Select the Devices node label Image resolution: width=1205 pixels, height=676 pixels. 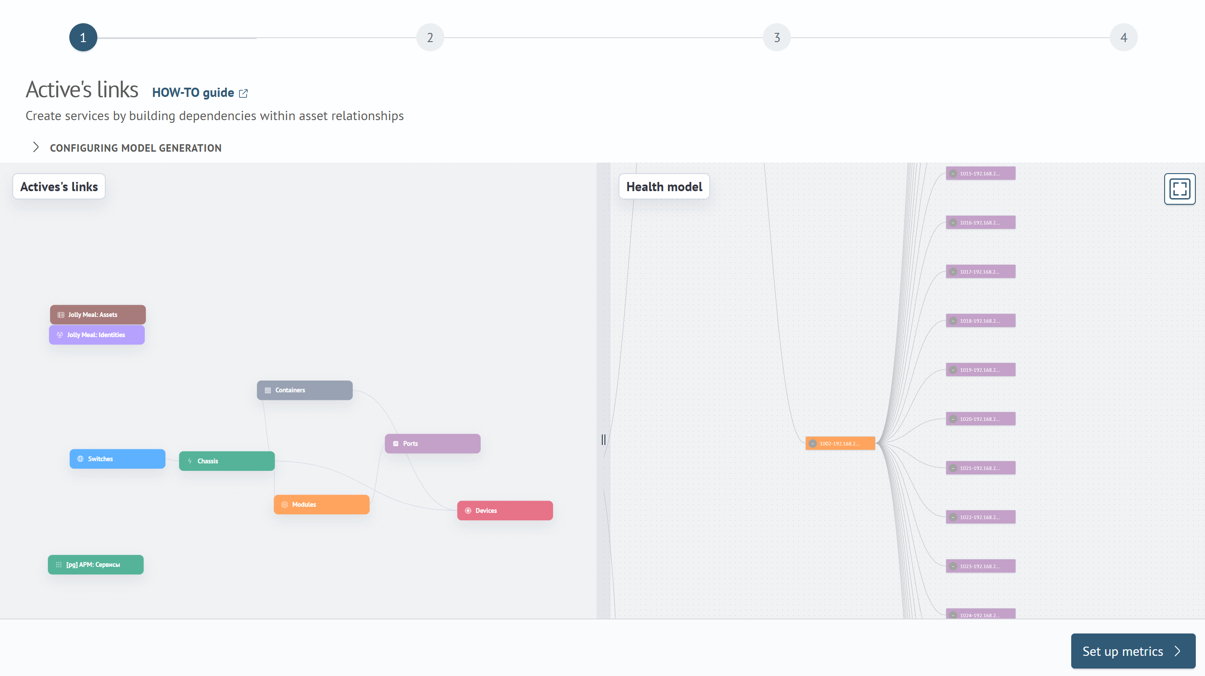coord(486,510)
